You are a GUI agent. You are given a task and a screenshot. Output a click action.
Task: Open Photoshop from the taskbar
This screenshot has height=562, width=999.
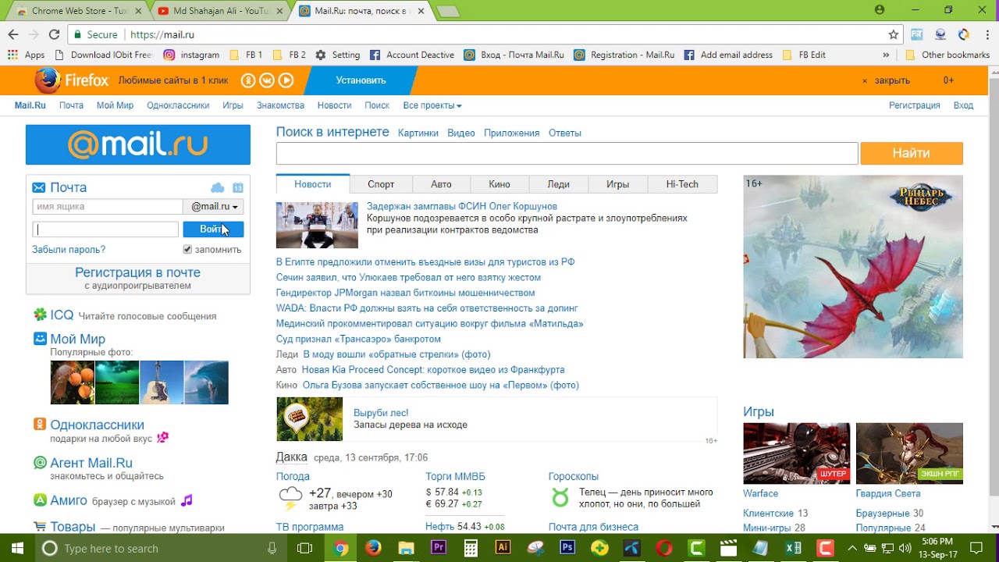(x=567, y=548)
